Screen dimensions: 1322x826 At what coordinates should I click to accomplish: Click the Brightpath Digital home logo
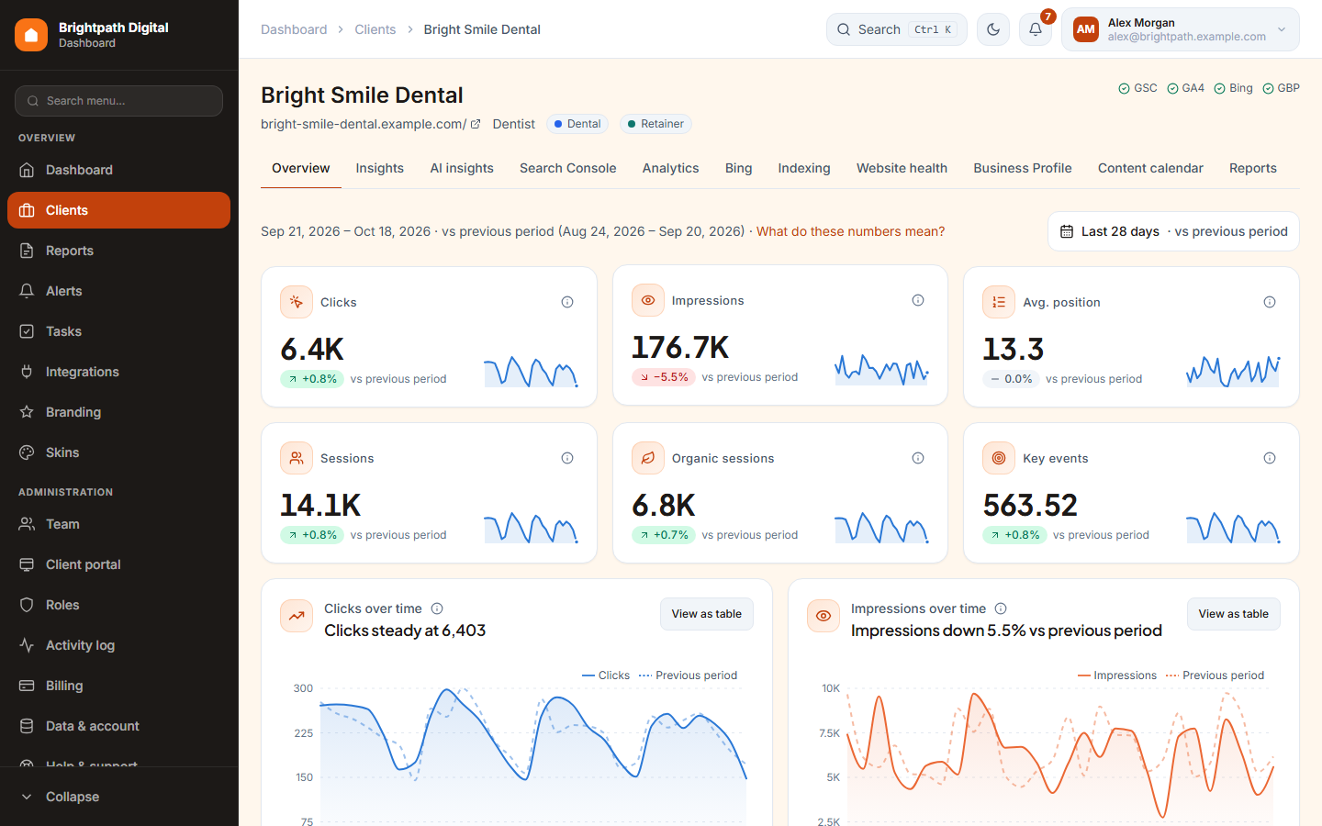pyautogui.click(x=31, y=35)
